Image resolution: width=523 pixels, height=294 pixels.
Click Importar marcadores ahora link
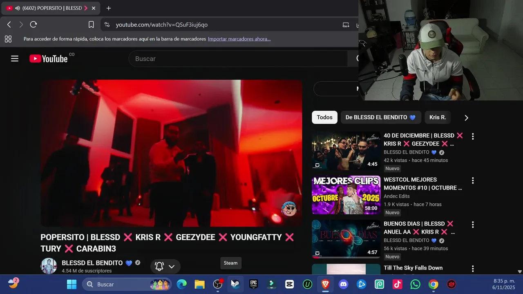coord(239,39)
